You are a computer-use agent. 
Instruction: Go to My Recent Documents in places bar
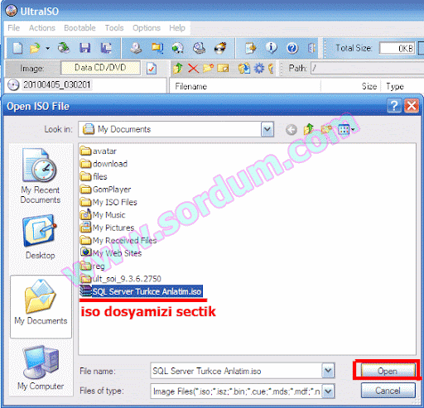click(x=41, y=175)
